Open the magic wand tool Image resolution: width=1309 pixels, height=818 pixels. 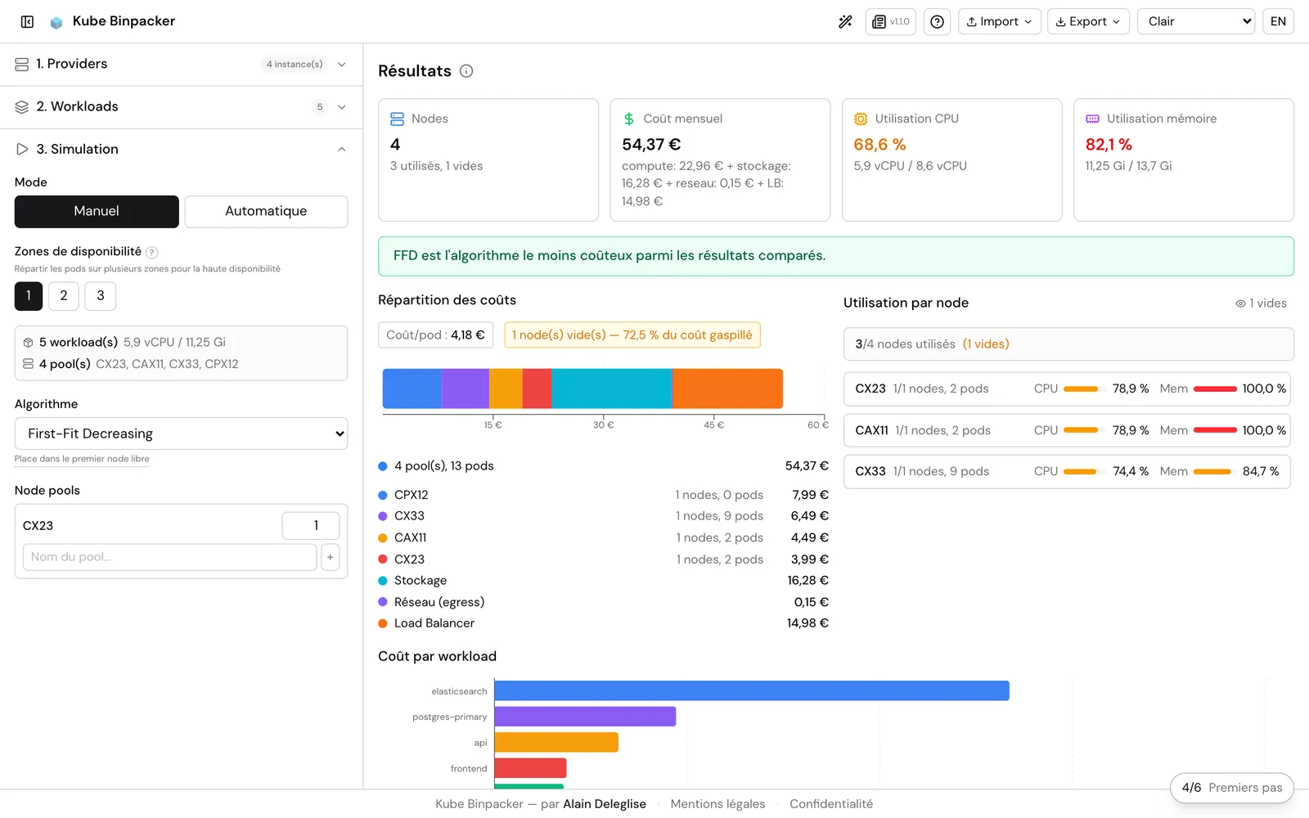pyautogui.click(x=845, y=21)
